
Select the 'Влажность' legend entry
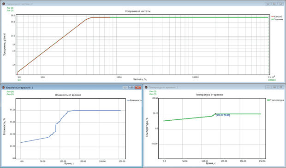134,101
